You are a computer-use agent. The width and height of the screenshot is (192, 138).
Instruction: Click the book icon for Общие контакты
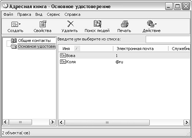(14, 40)
